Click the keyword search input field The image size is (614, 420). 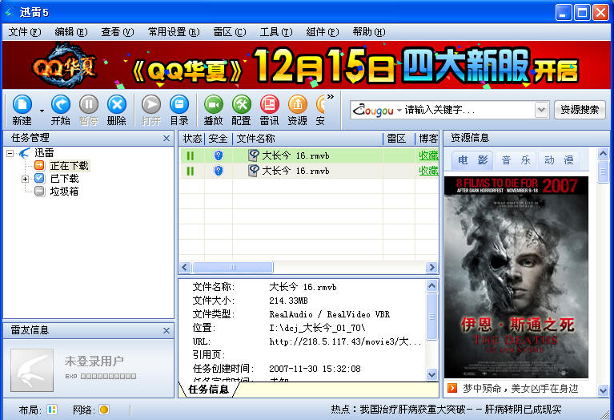pos(468,110)
